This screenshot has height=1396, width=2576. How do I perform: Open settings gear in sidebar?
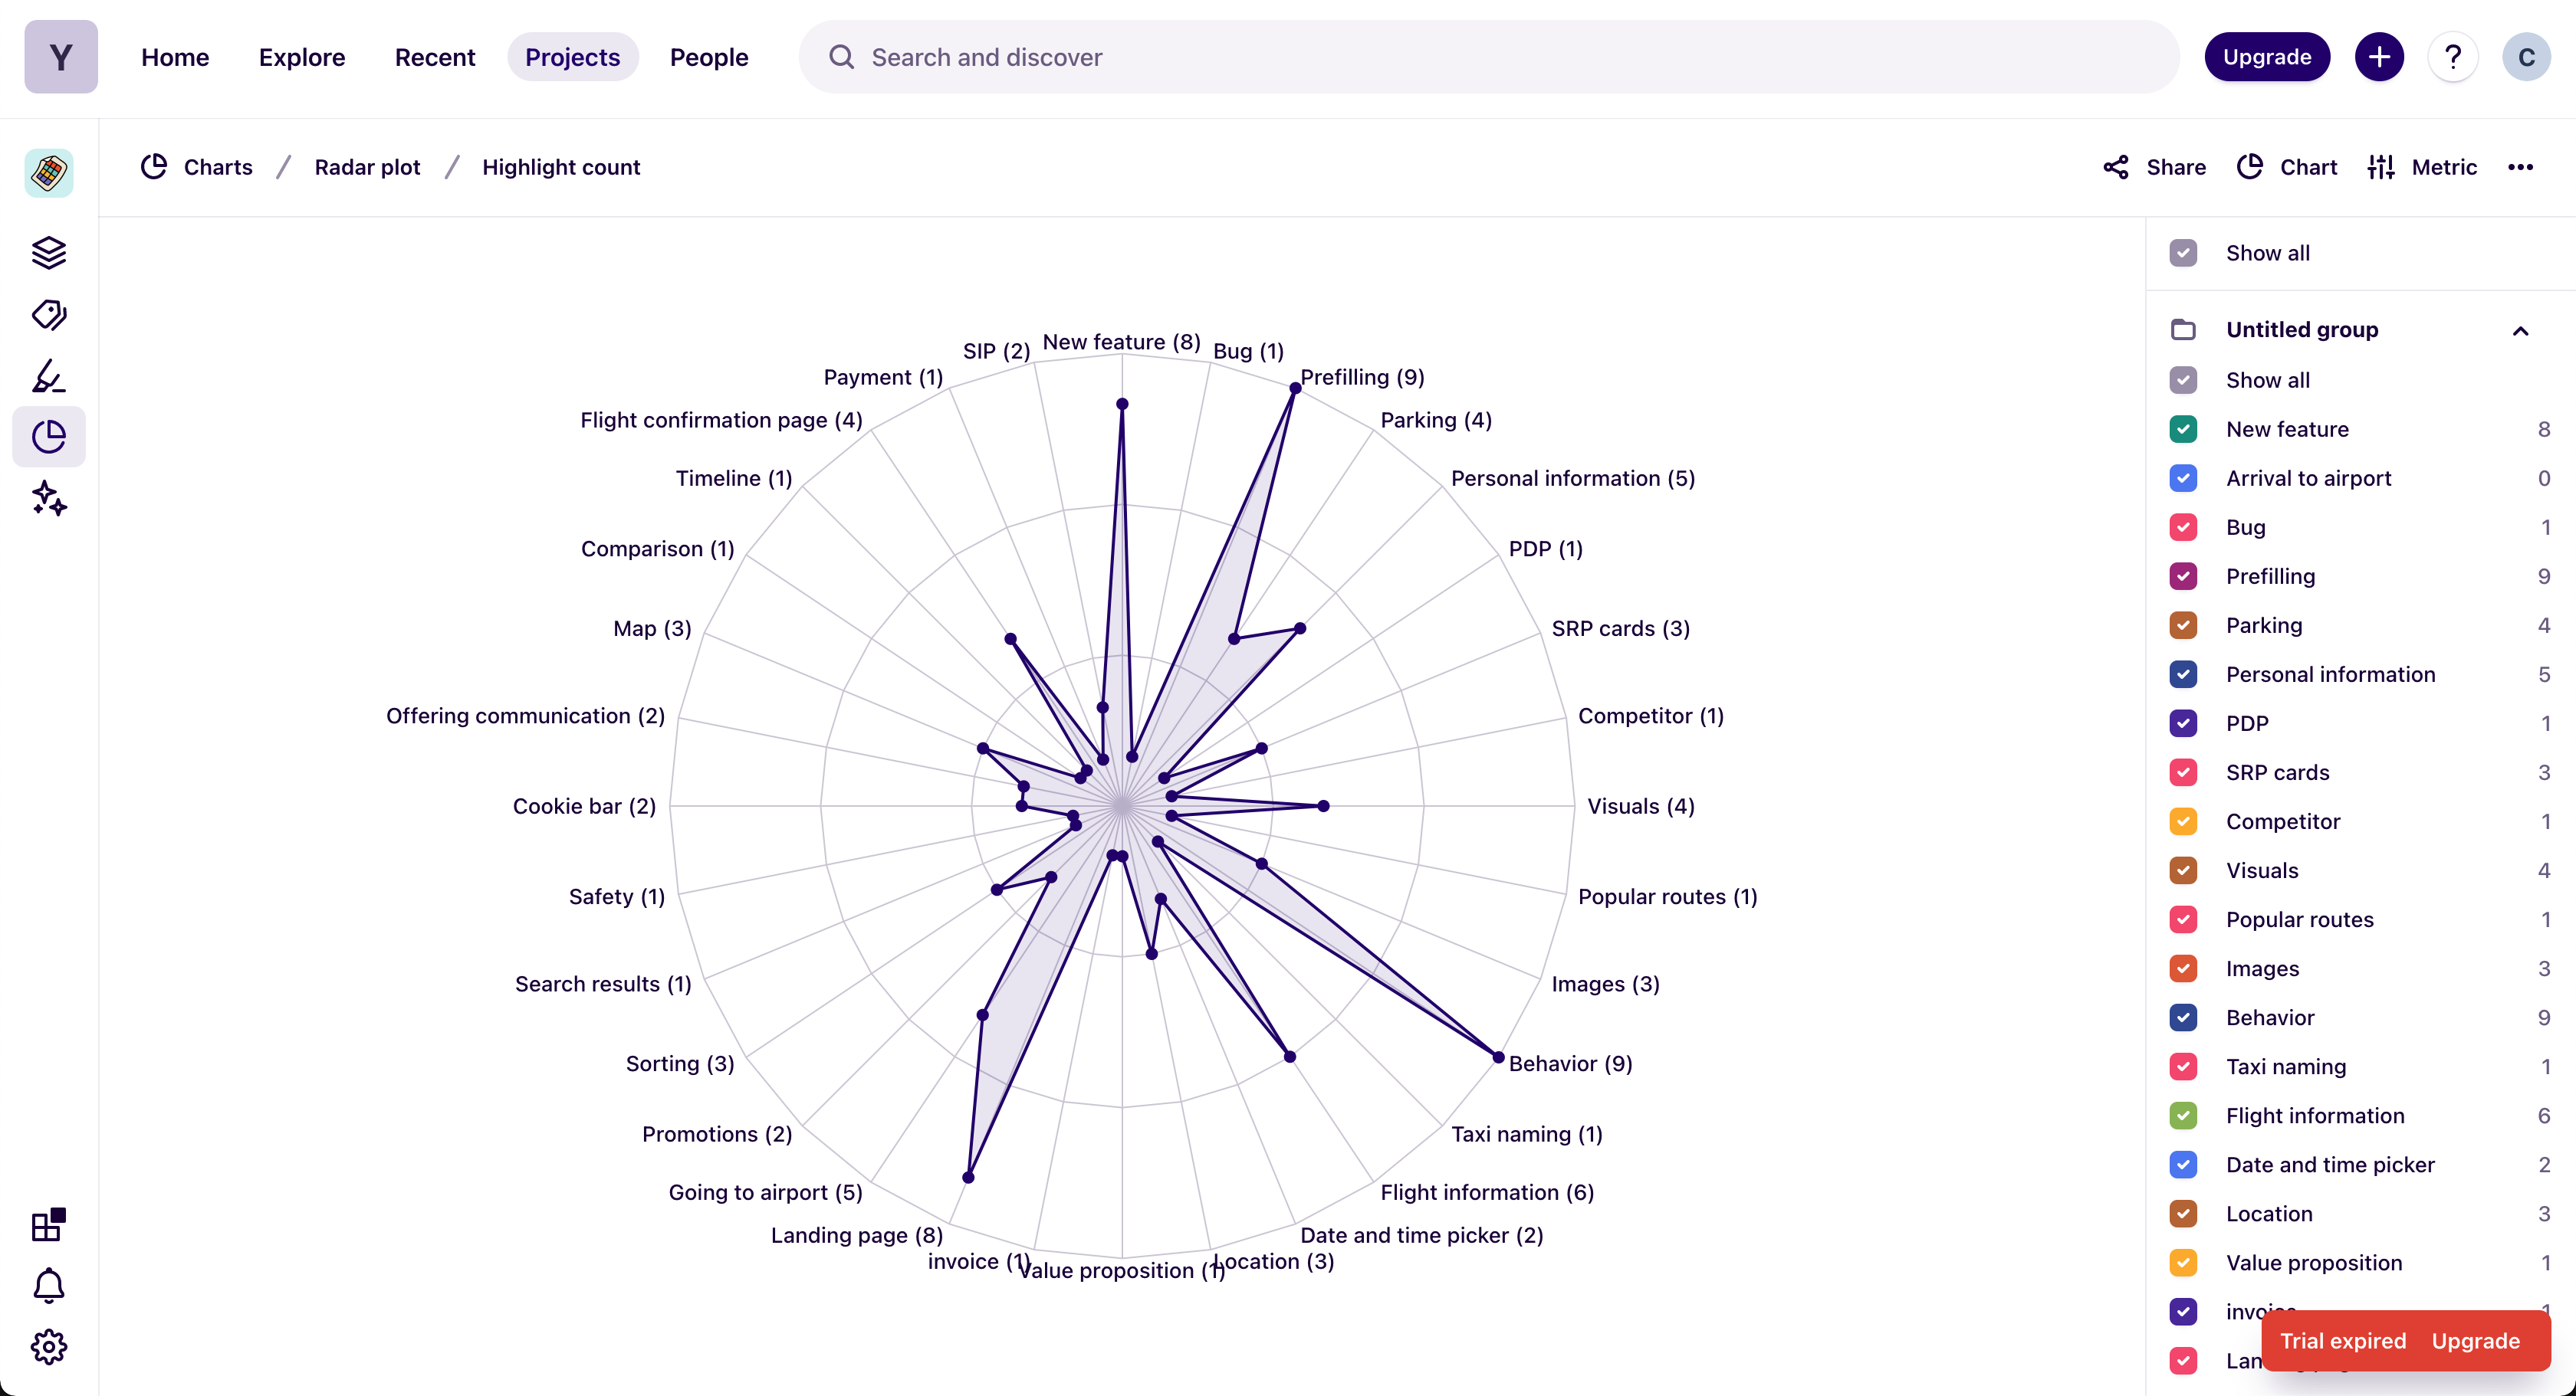[48, 1347]
